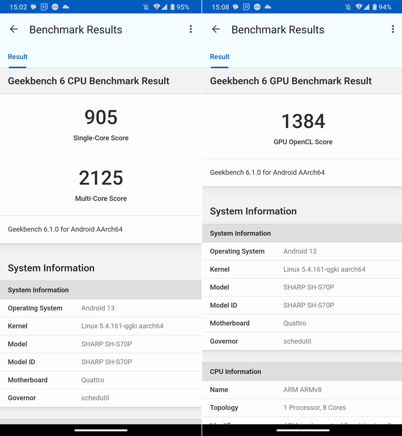Tap back arrow on right GPU results screen
402x436 pixels.
pyautogui.click(x=216, y=29)
